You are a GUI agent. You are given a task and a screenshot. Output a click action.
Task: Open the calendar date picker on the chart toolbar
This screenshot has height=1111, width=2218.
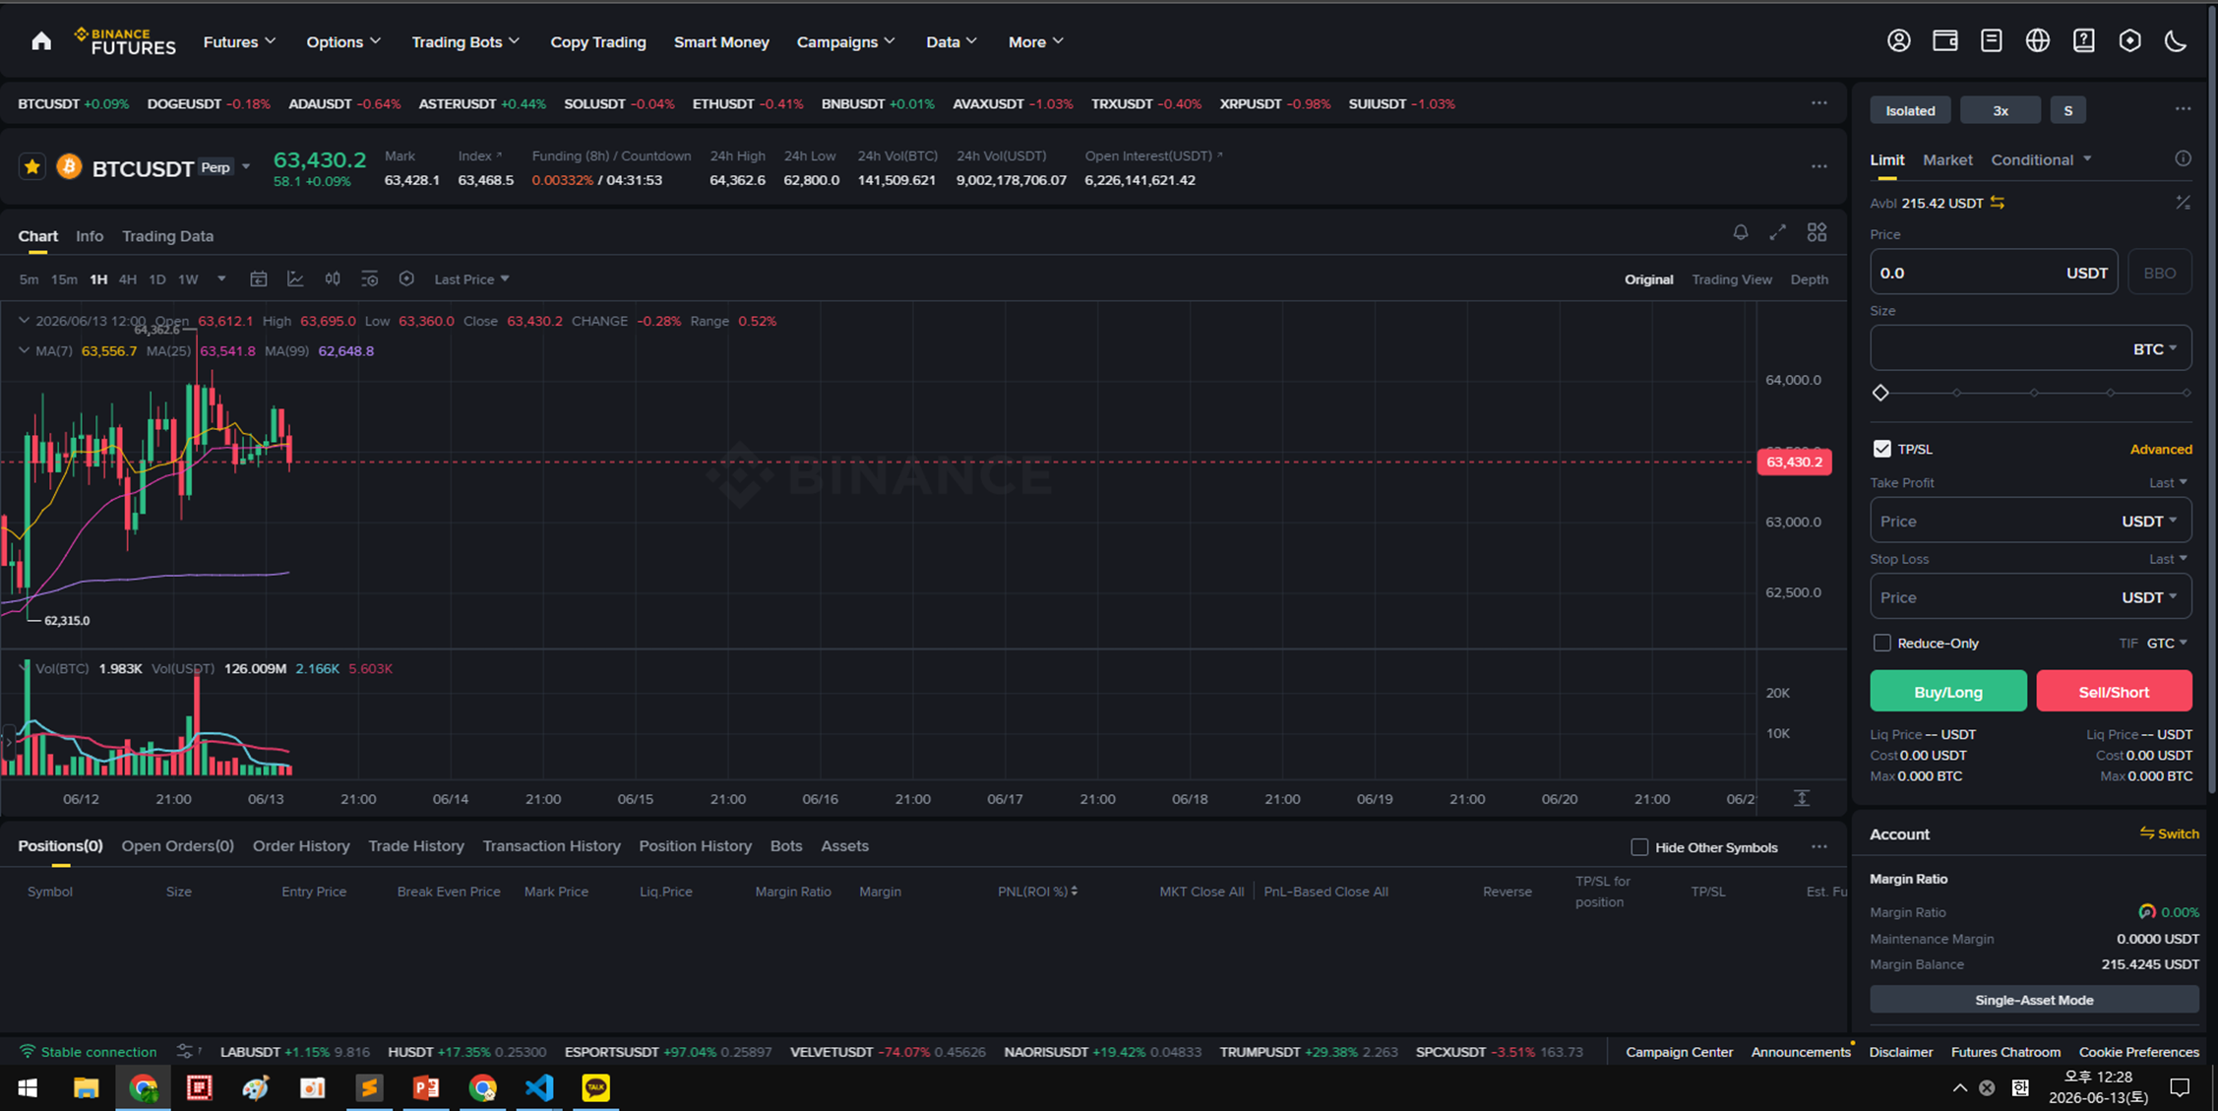[259, 279]
